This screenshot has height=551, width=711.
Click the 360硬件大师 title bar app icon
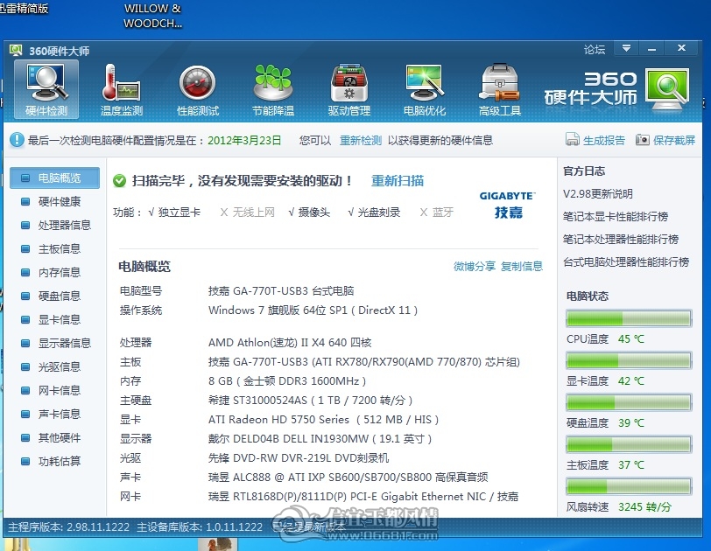coord(16,50)
